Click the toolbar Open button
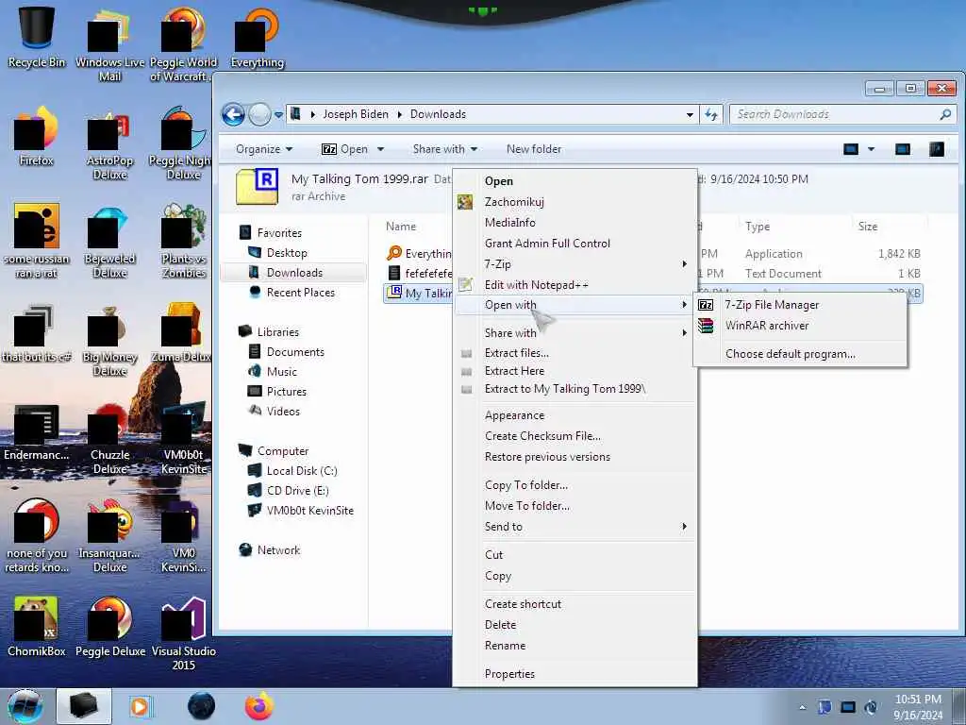This screenshot has height=725, width=966. pyautogui.click(x=345, y=149)
